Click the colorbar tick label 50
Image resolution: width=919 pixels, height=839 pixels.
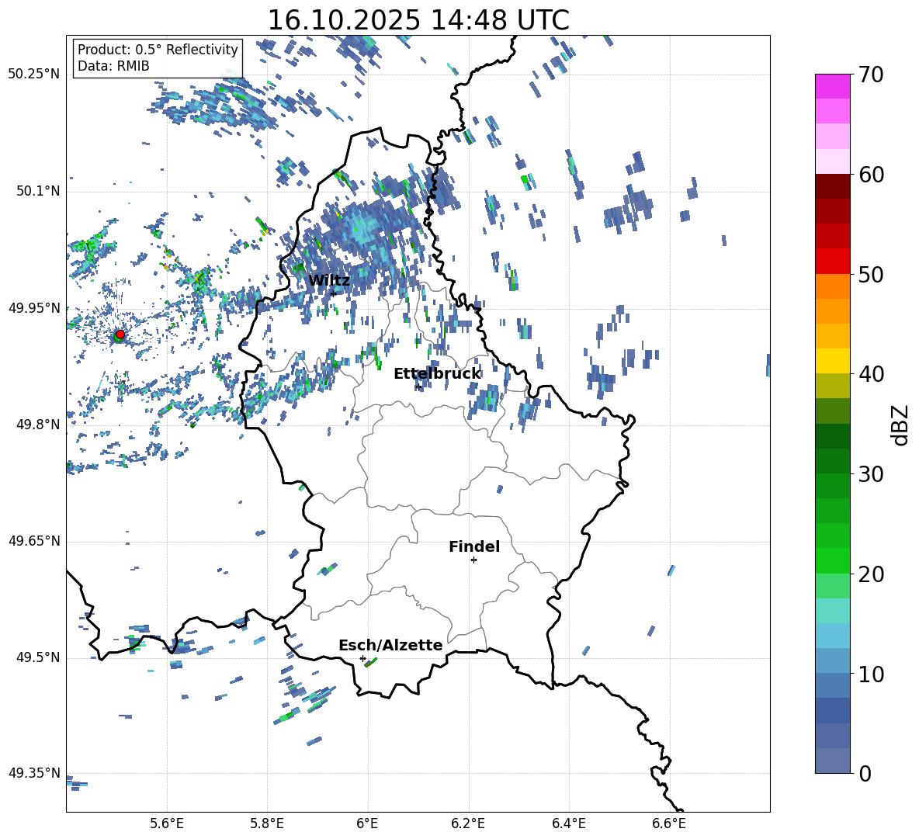click(871, 275)
